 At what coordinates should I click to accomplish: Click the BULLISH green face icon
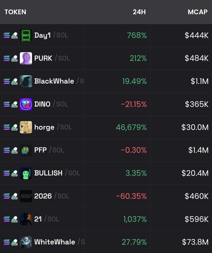[x=26, y=173]
